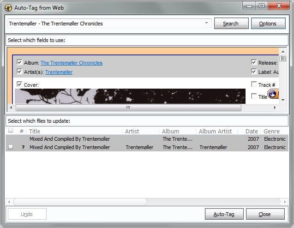Image resolution: width=294 pixels, height=228 pixels.
Task: Toggle the Cover checkbox
Action: (19, 84)
